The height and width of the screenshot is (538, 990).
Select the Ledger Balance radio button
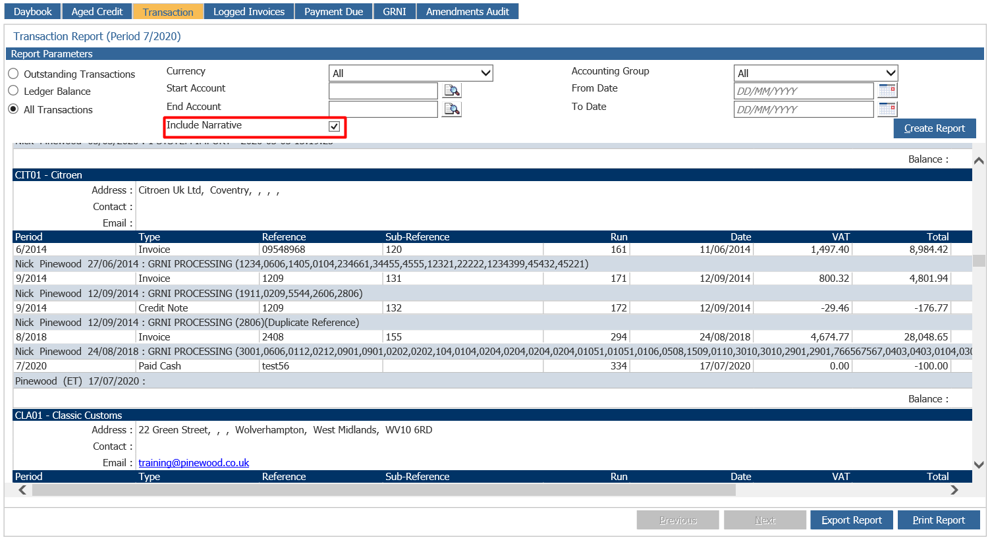click(12, 92)
